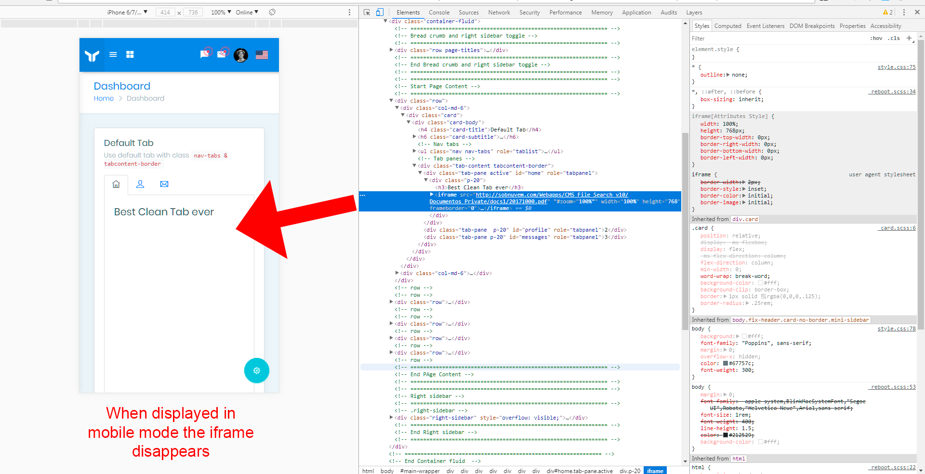Open the chat notifications icon
This screenshot has height=474, width=925.
tap(205, 53)
